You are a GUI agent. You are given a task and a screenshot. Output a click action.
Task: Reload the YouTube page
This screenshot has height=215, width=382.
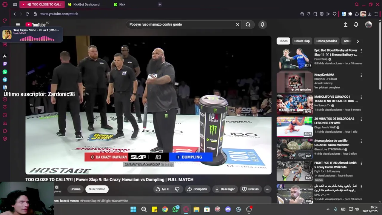27,14
